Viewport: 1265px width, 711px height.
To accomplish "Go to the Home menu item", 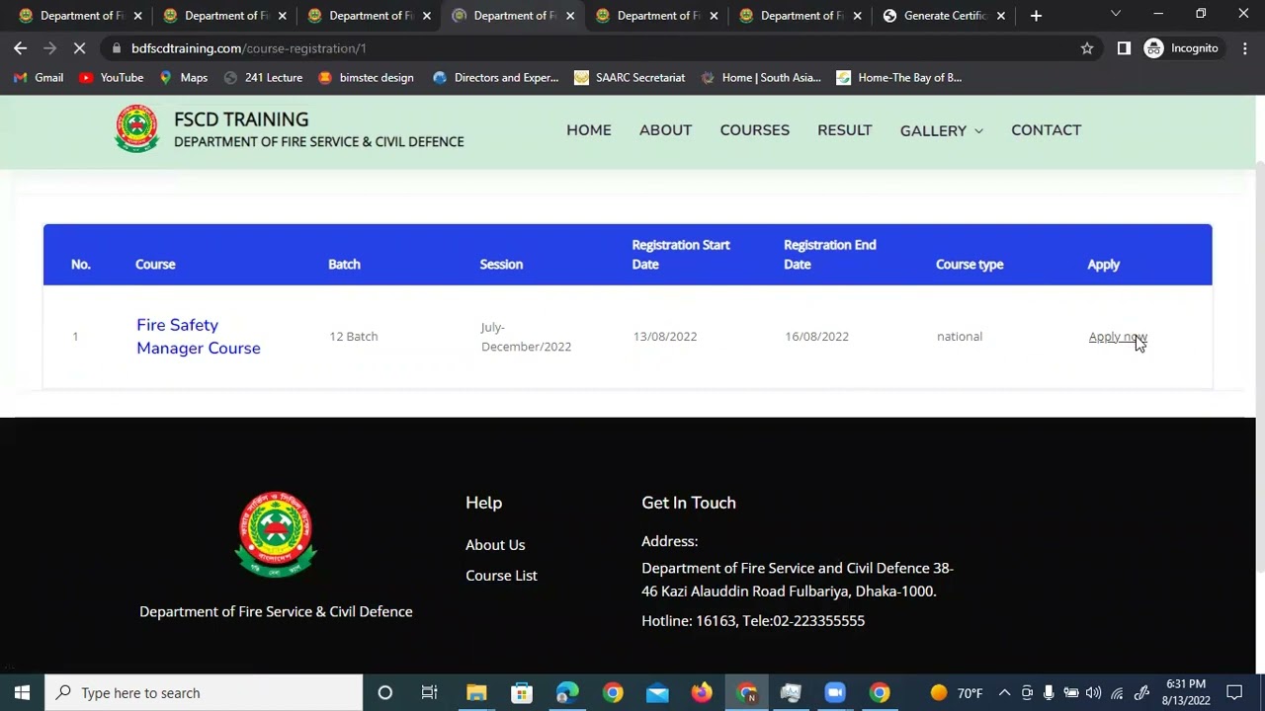I will click(x=589, y=130).
